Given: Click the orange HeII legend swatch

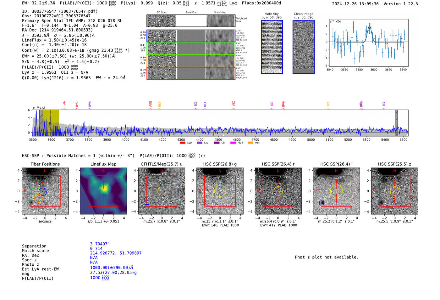Looking at the screenshot, I should tap(250, 143).
